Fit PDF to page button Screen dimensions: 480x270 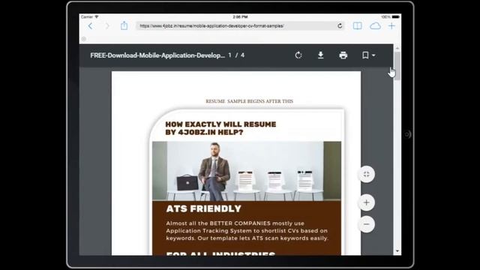coord(367,174)
